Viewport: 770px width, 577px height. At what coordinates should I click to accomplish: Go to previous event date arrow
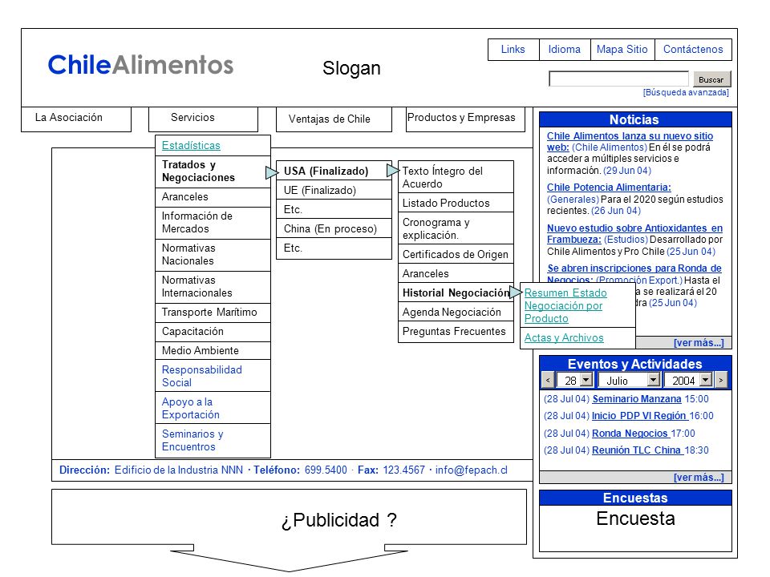548,380
